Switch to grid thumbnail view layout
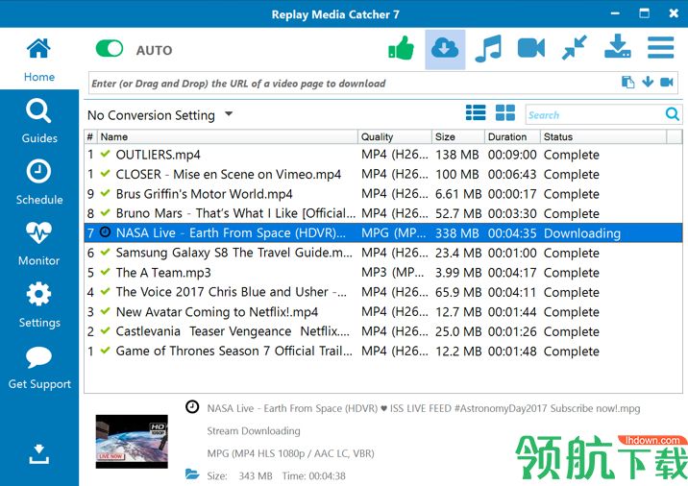This screenshot has width=688, height=486. pyautogui.click(x=505, y=112)
